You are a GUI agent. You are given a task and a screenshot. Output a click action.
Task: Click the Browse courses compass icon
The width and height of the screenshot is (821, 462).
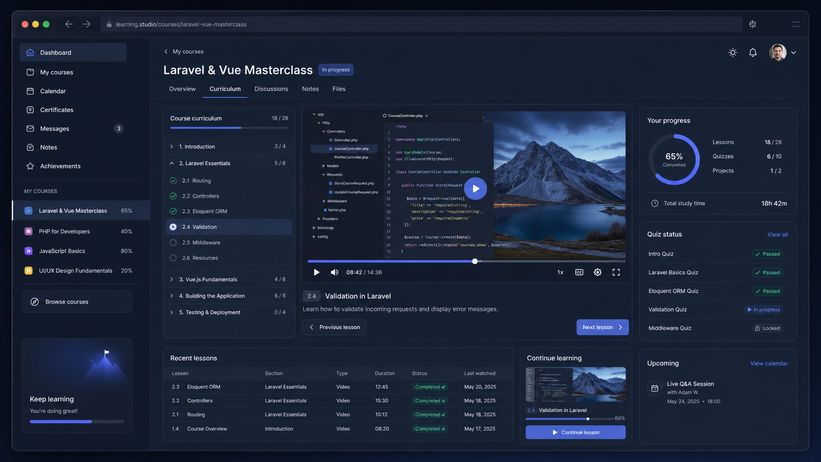point(34,302)
